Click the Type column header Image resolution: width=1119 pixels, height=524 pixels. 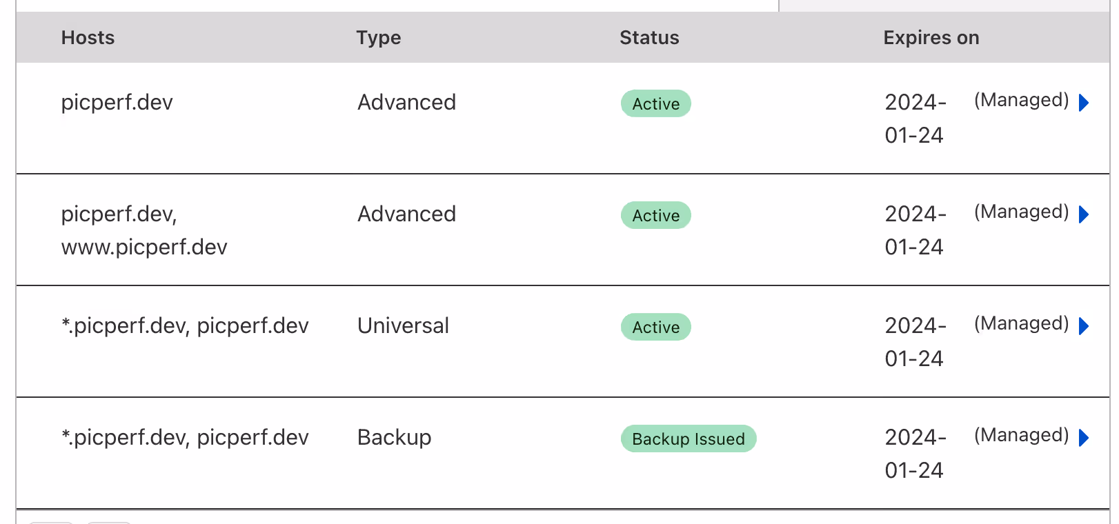(x=378, y=37)
